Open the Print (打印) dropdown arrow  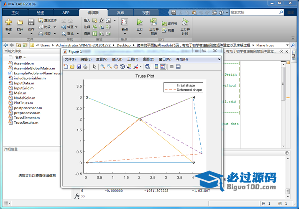point(55,34)
